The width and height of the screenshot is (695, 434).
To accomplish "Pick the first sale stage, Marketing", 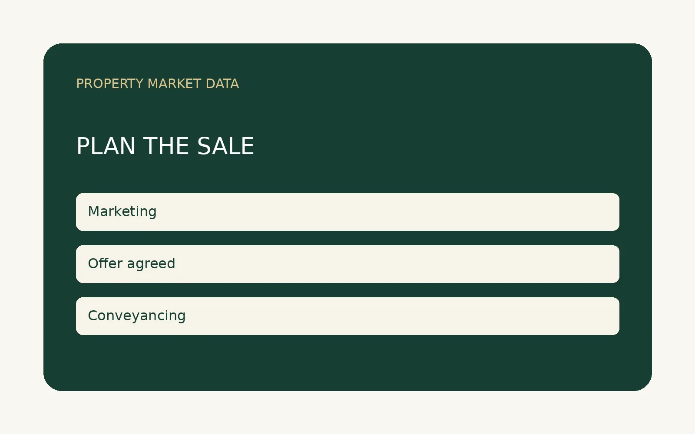I will (x=347, y=212).
